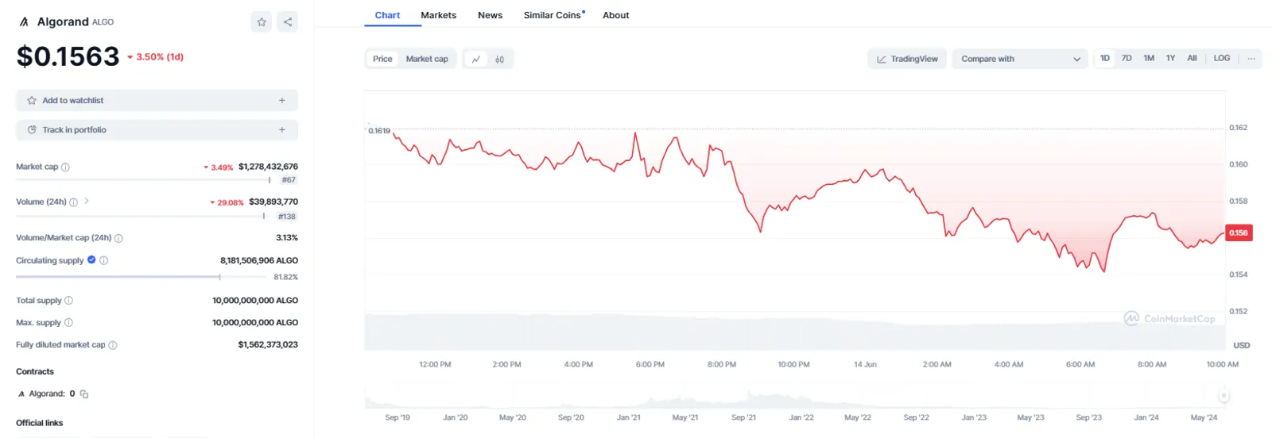Image resolution: width=1272 pixels, height=438 pixels.
Task: Click the 0.1619 opening price label
Action: pos(379,131)
